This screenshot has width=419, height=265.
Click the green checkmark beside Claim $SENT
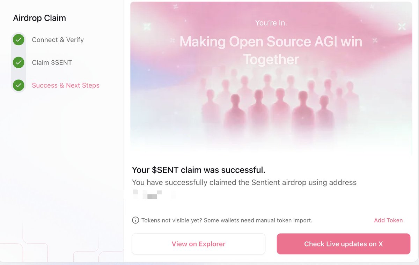pyautogui.click(x=19, y=63)
